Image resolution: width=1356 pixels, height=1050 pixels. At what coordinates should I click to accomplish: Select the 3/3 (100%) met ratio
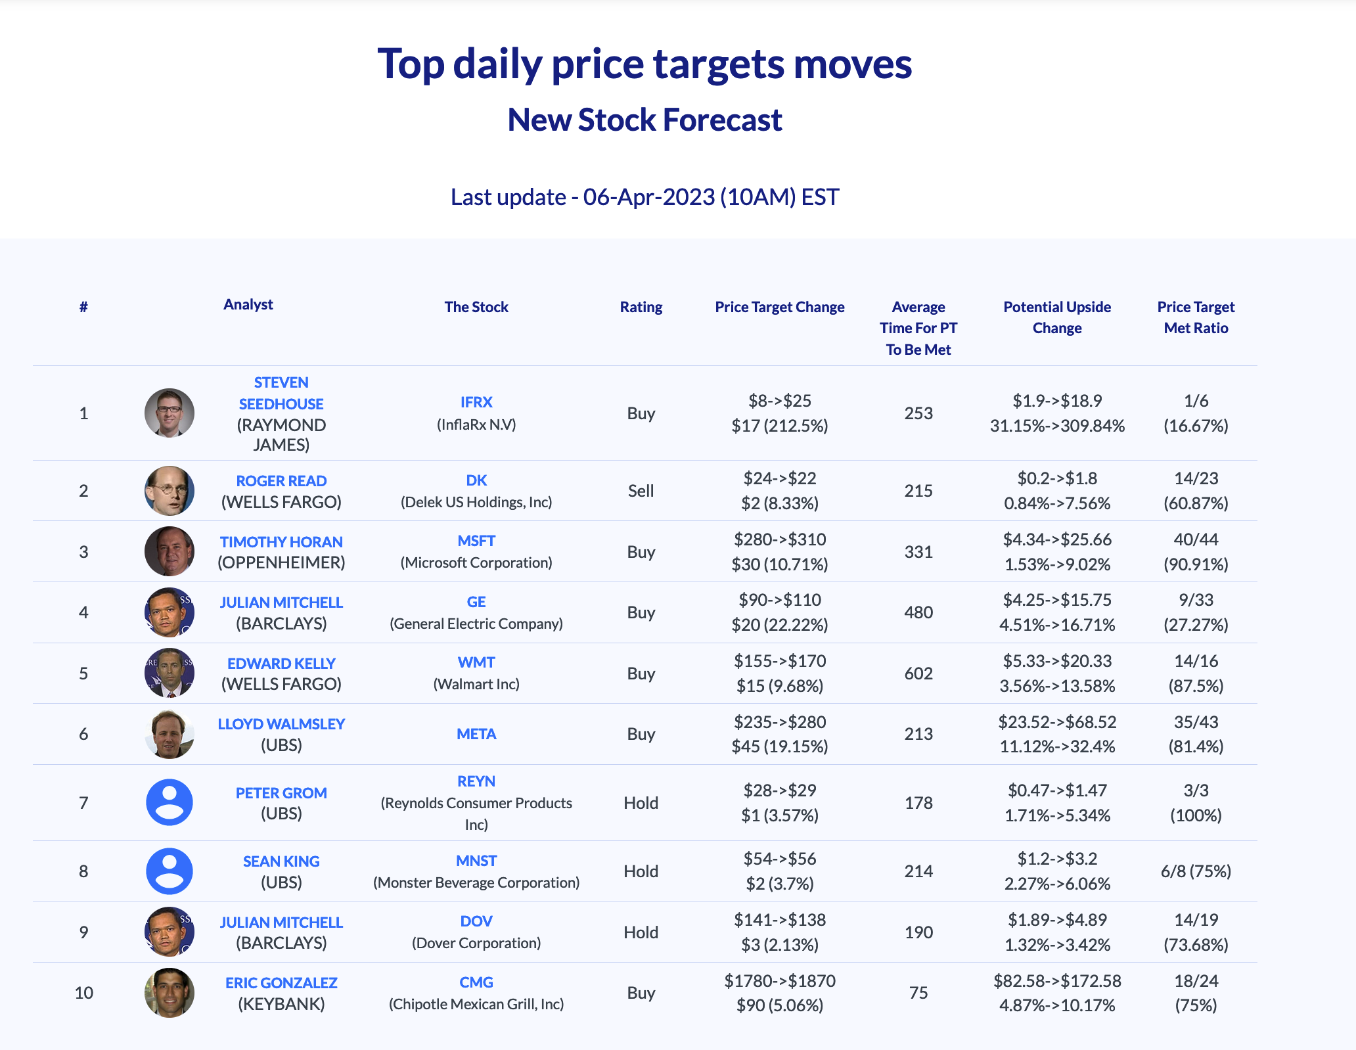1196,802
